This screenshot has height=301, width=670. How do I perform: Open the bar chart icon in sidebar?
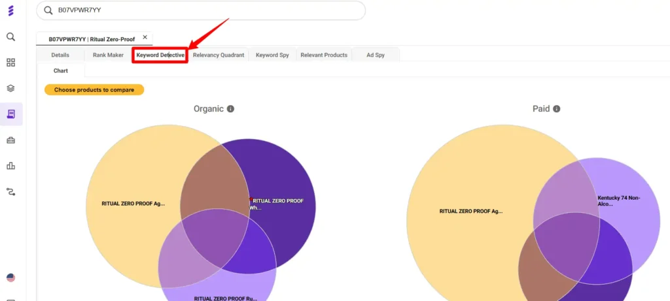click(11, 166)
